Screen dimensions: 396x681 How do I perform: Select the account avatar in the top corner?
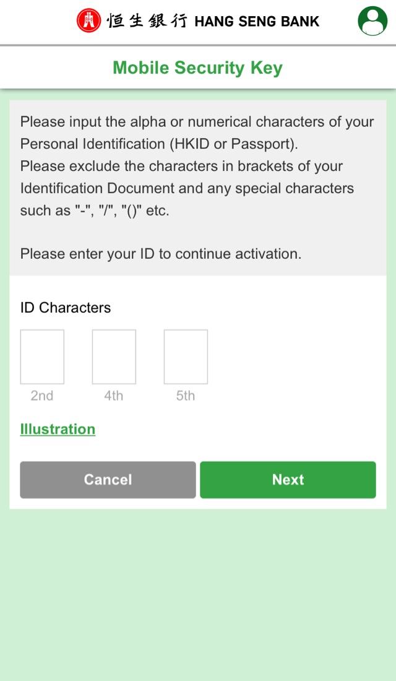(372, 20)
